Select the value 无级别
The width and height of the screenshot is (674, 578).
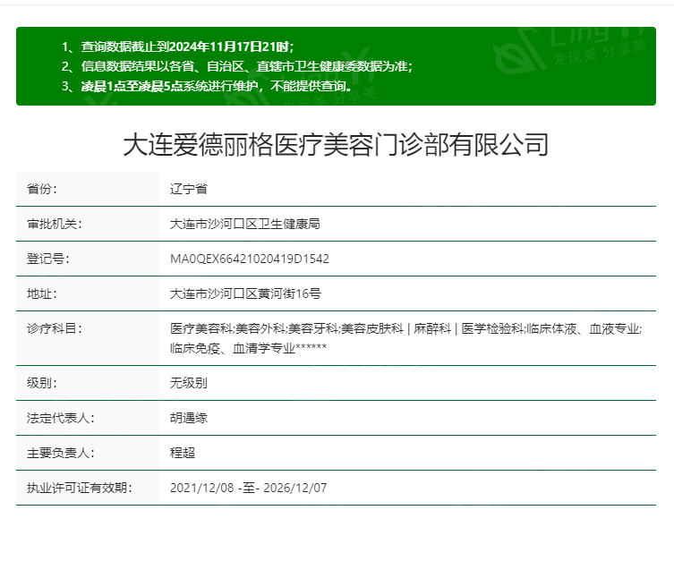(x=189, y=382)
